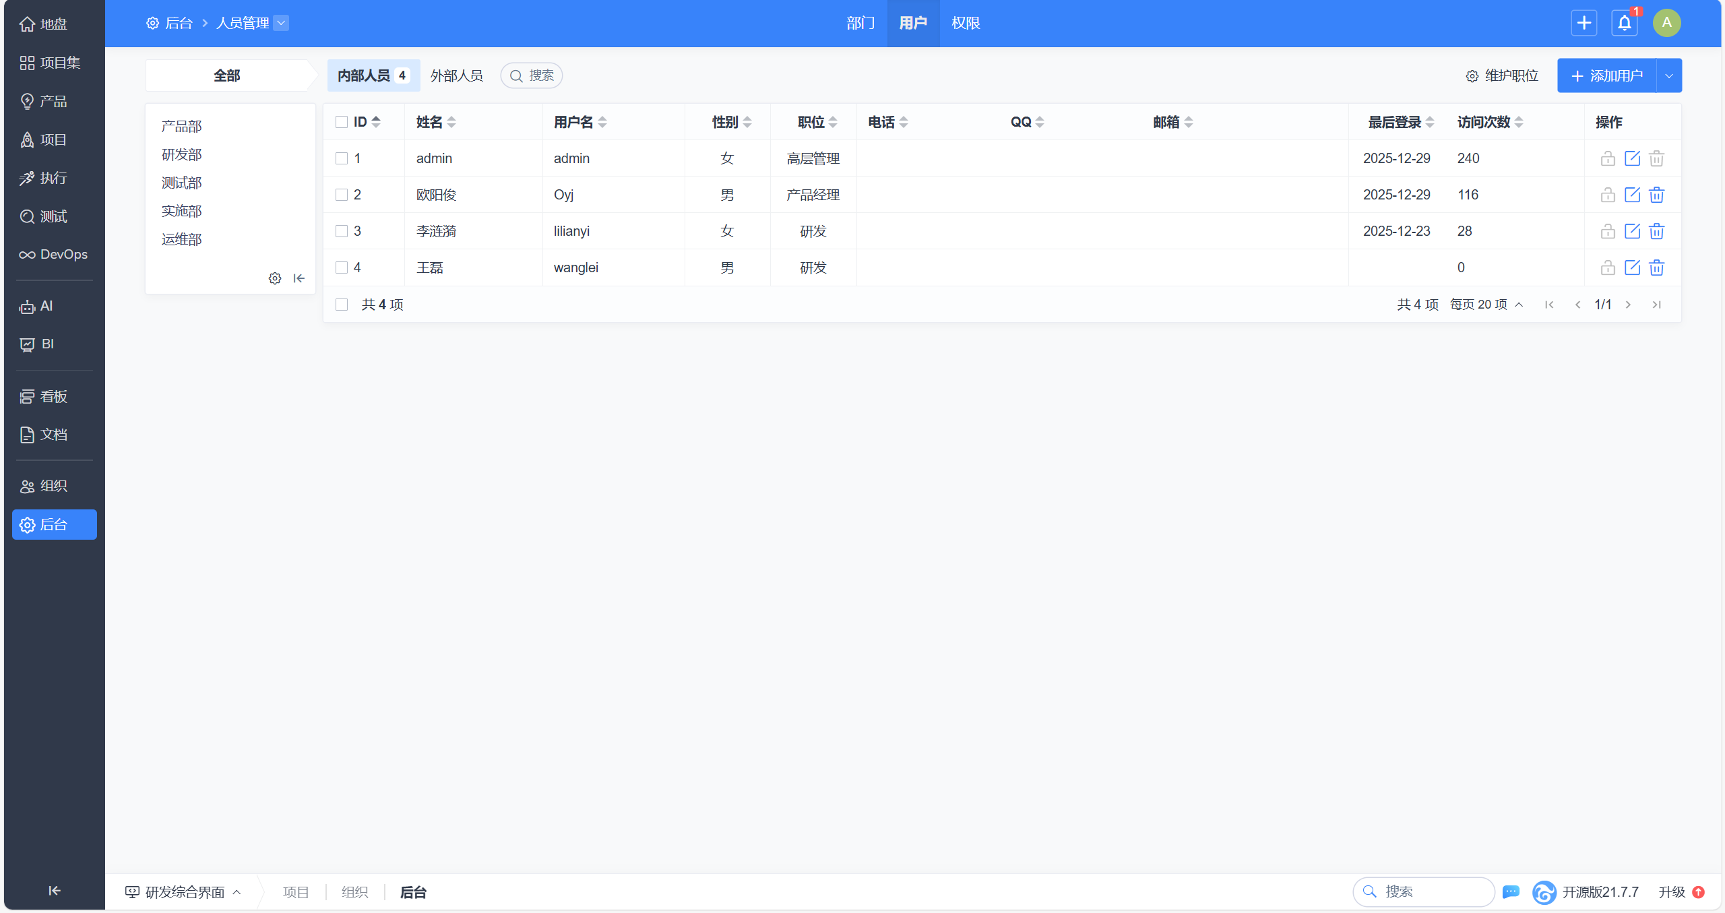Toggle the select-all checkbox in the ID header
Image resolution: width=1725 pixels, height=913 pixels.
[x=342, y=122]
